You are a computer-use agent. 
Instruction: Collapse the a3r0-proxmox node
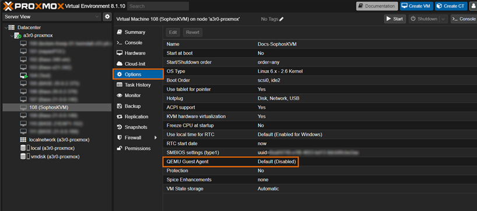tap(12, 36)
